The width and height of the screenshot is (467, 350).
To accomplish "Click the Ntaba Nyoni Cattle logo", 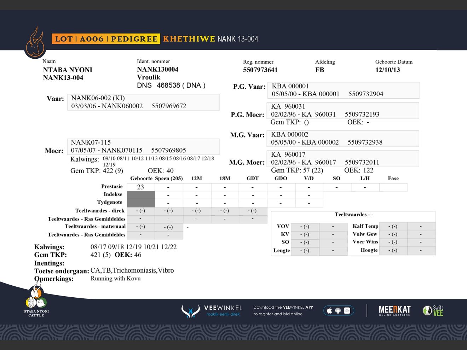I will click(36, 300).
